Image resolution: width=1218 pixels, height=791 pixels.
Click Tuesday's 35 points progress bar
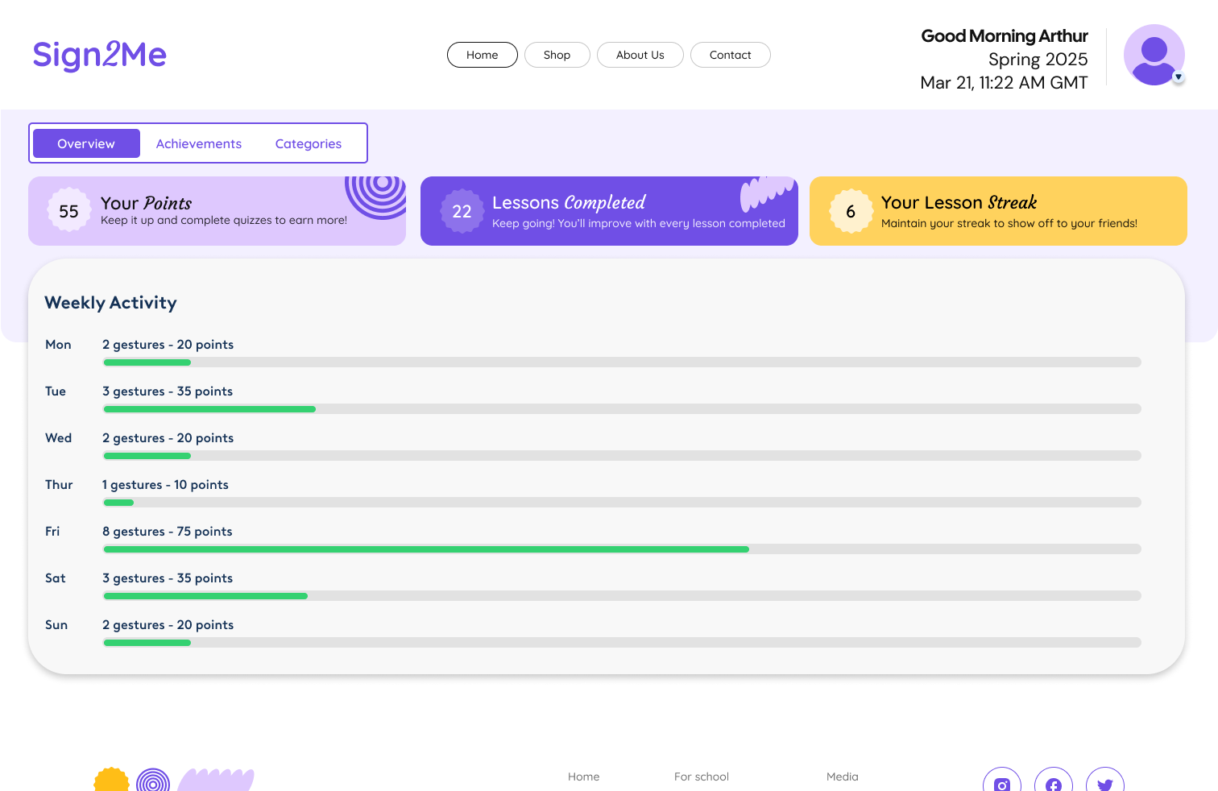pyautogui.click(x=622, y=409)
